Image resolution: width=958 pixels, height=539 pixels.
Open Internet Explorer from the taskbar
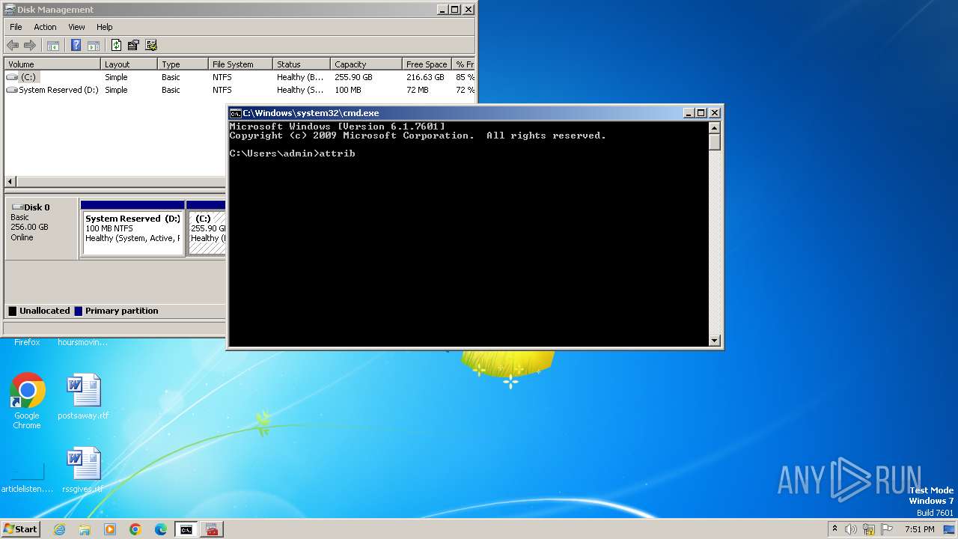[x=59, y=529]
